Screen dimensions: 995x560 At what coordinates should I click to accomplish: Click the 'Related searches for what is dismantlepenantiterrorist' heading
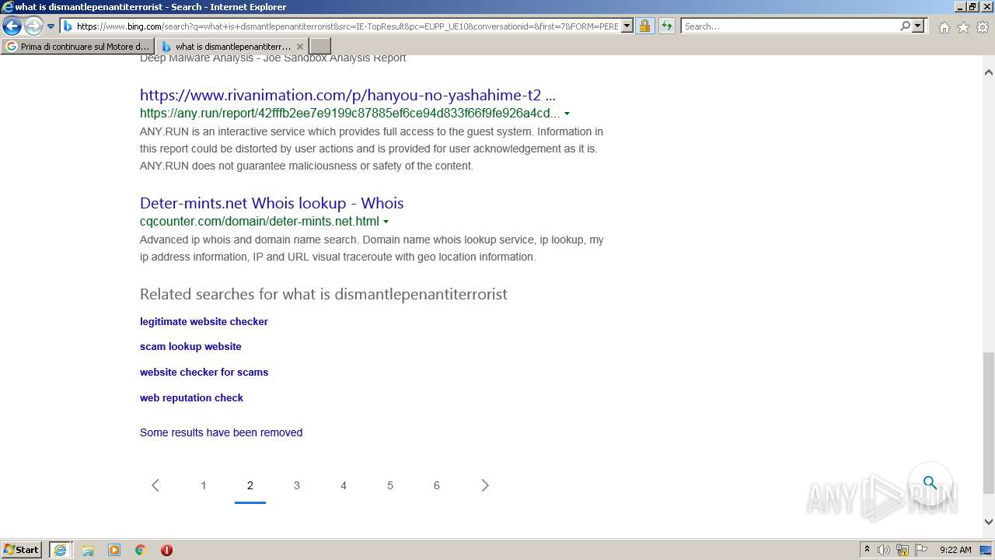click(x=323, y=295)
